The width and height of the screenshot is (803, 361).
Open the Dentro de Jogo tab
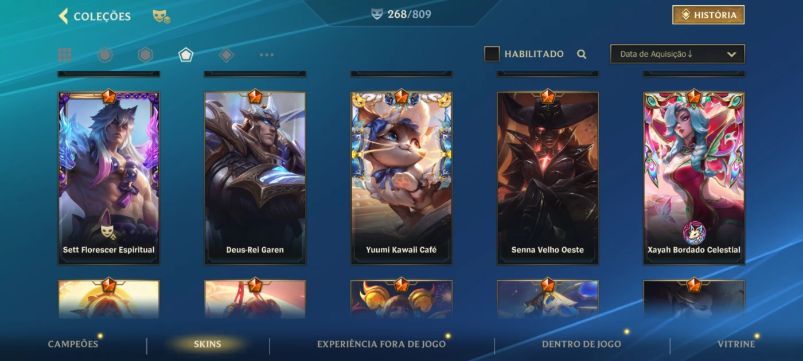point(582,344)
